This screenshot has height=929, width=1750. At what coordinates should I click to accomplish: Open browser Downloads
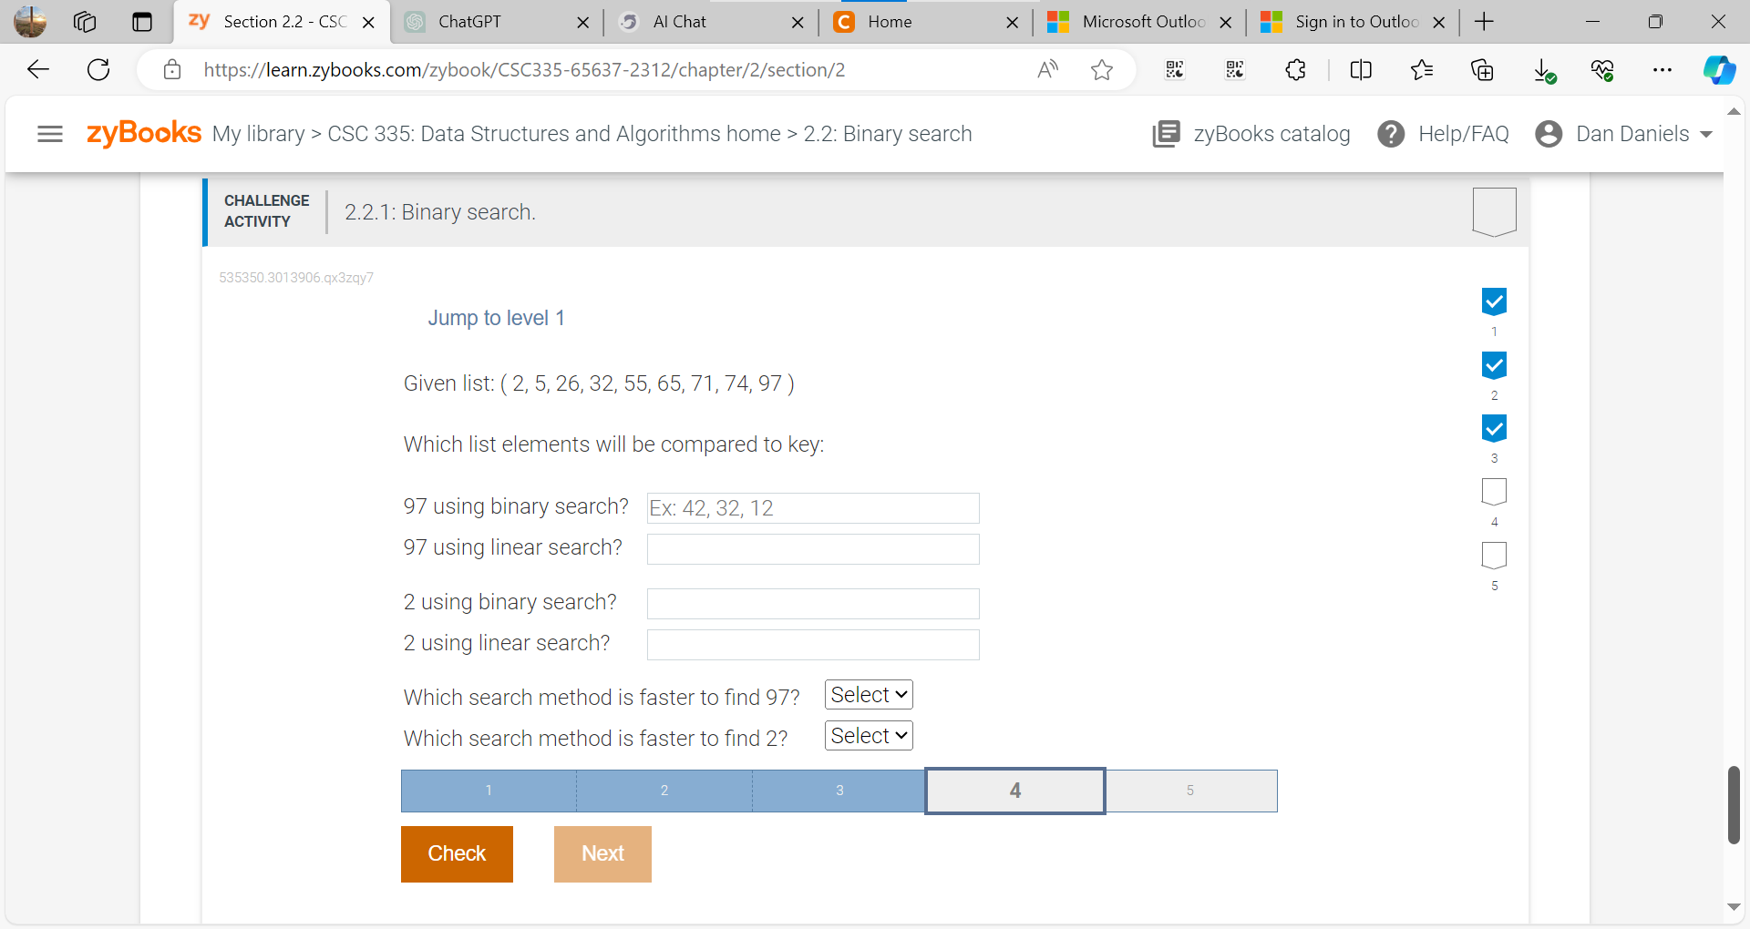[x=1542, y=69]
